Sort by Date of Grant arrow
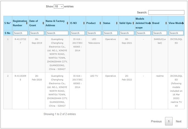The width and height of the screenshot is (188, 129). point(43,23)
